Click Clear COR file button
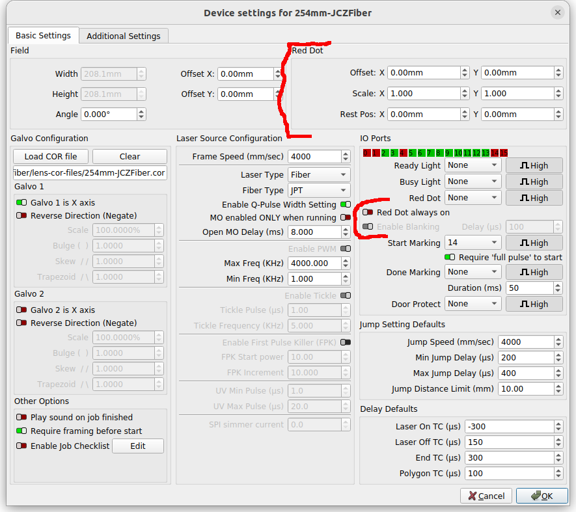576x512 pixels. (130, 157)
